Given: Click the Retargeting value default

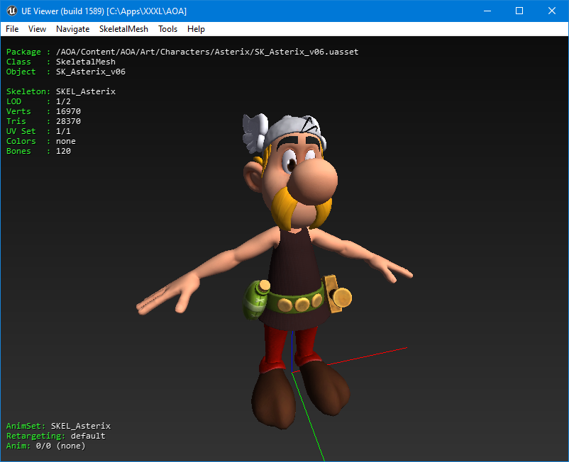Looking at the screenshot, I should point(88,436).
